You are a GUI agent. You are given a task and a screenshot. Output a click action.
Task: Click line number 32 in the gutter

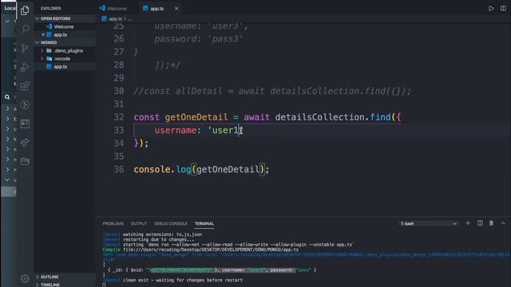point(119,117)
